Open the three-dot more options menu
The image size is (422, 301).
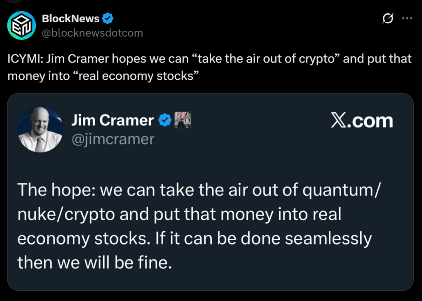pyautogui.click(x=407, y=19)
